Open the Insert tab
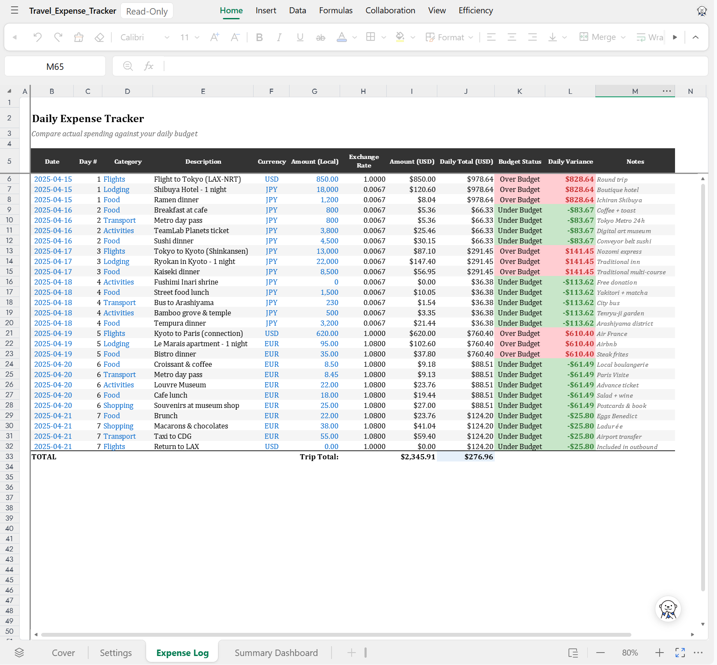The image size is (717, 665). click(x=266, y=10)
